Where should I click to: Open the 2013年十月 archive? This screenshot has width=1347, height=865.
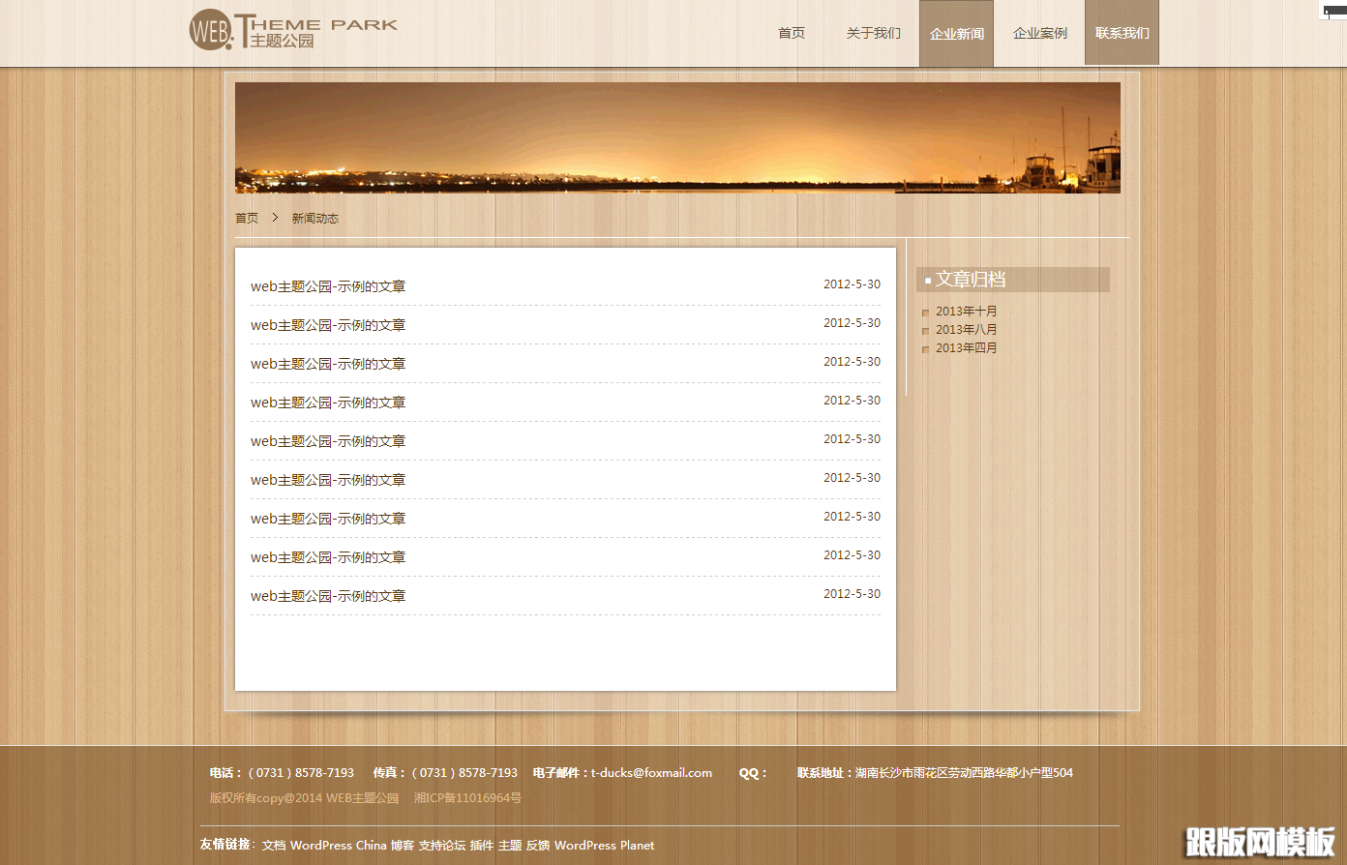pos(966,312)
